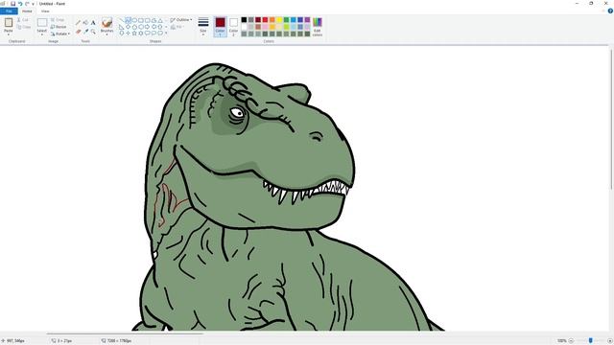Open Paint Help via question mark icon
Viewport: 614px width, 345px height.
point(610,11)
